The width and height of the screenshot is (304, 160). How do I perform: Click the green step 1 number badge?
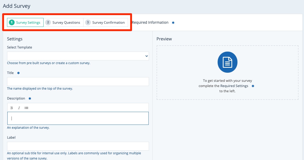point(11,22)
